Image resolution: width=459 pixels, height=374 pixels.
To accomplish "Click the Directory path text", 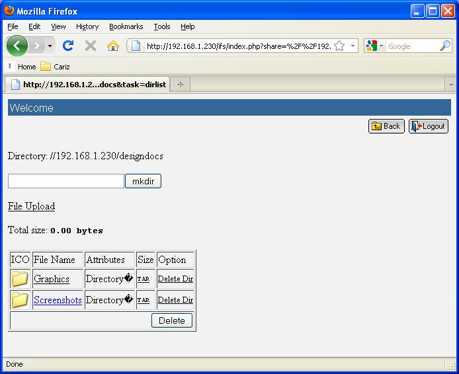I will point(85,156).
